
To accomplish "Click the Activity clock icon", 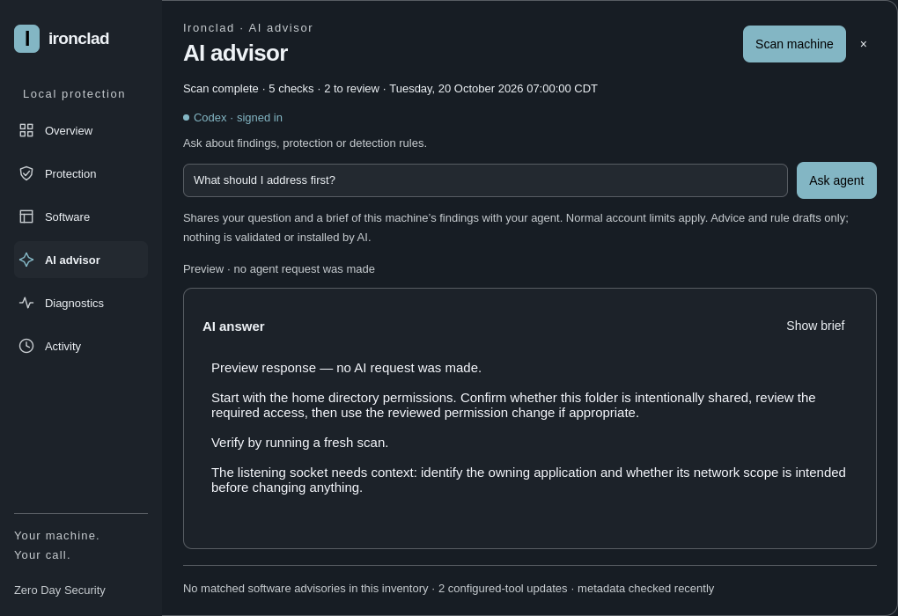I will (x=26, y=346).
